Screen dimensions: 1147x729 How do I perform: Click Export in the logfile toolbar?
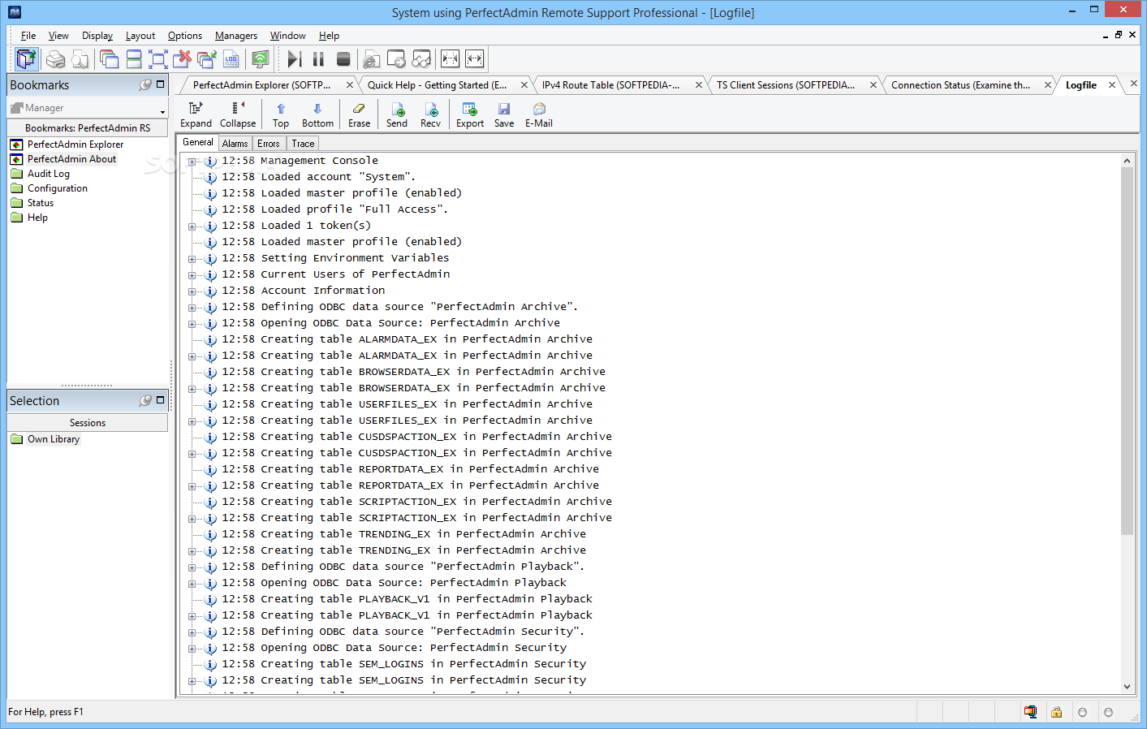click(470, 115)
